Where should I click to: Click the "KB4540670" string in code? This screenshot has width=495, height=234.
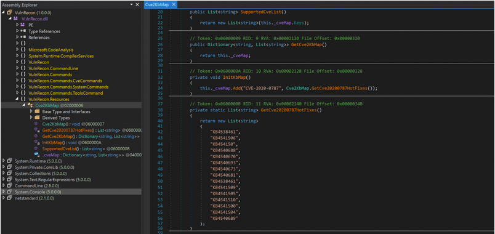click(x=225, y=156)
